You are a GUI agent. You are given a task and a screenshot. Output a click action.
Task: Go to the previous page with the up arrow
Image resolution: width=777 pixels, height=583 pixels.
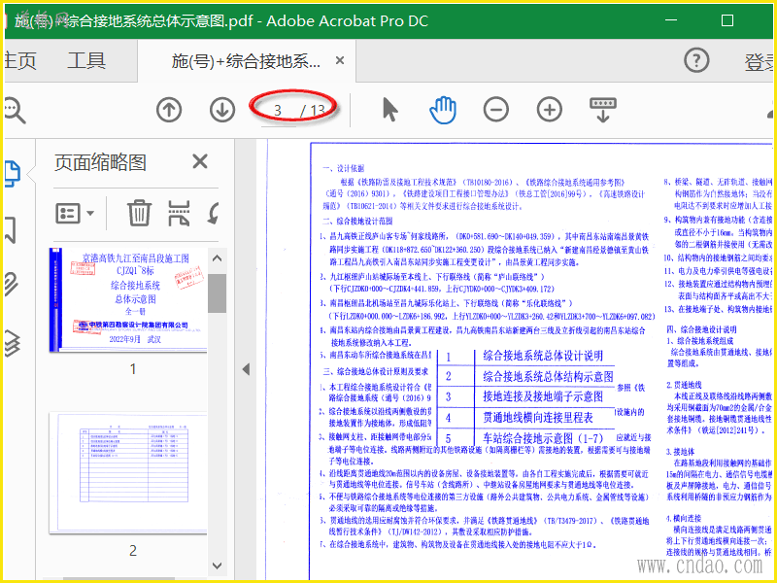tap(169, 110)
